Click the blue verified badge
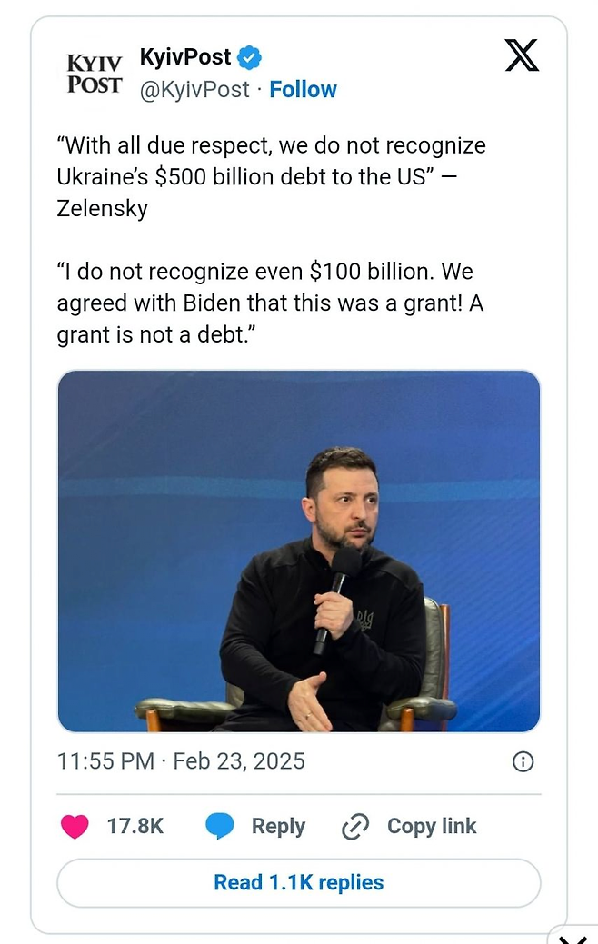Viewport: 598px width, 944px height. pyautogui.click(x=250, y=58)
